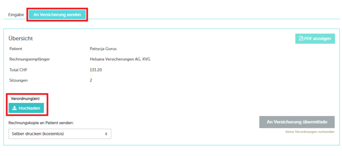
Task: Click the Verordnung(en) label
Action: click(x=25, y=98)
